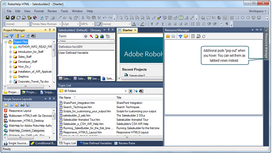272x153 pixels.
Task: Switch to the Review Pane tab
Action: pyautogui.click(x=124, y=143)
